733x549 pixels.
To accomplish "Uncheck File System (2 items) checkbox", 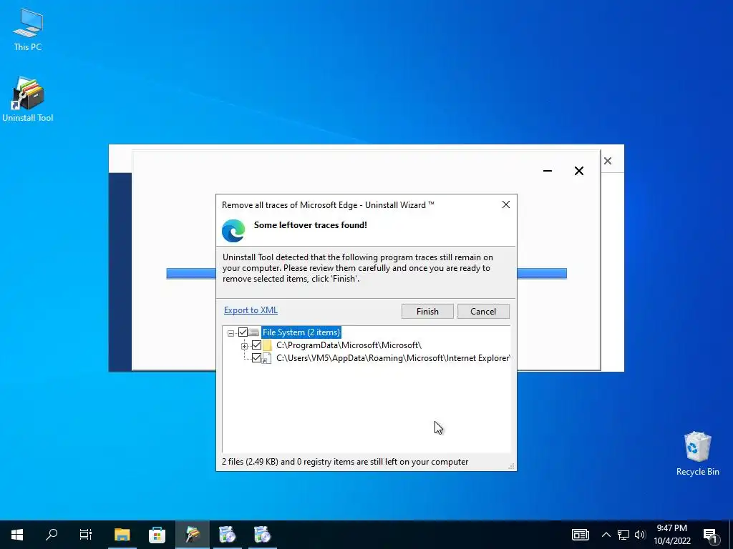I will (x=243, y=332).
